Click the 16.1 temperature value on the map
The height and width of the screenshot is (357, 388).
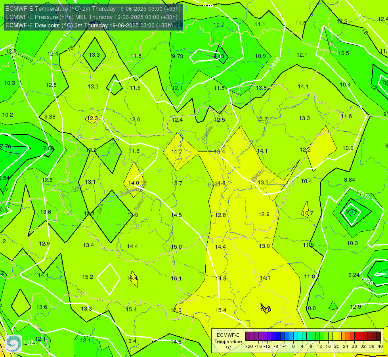pos(176,278)
